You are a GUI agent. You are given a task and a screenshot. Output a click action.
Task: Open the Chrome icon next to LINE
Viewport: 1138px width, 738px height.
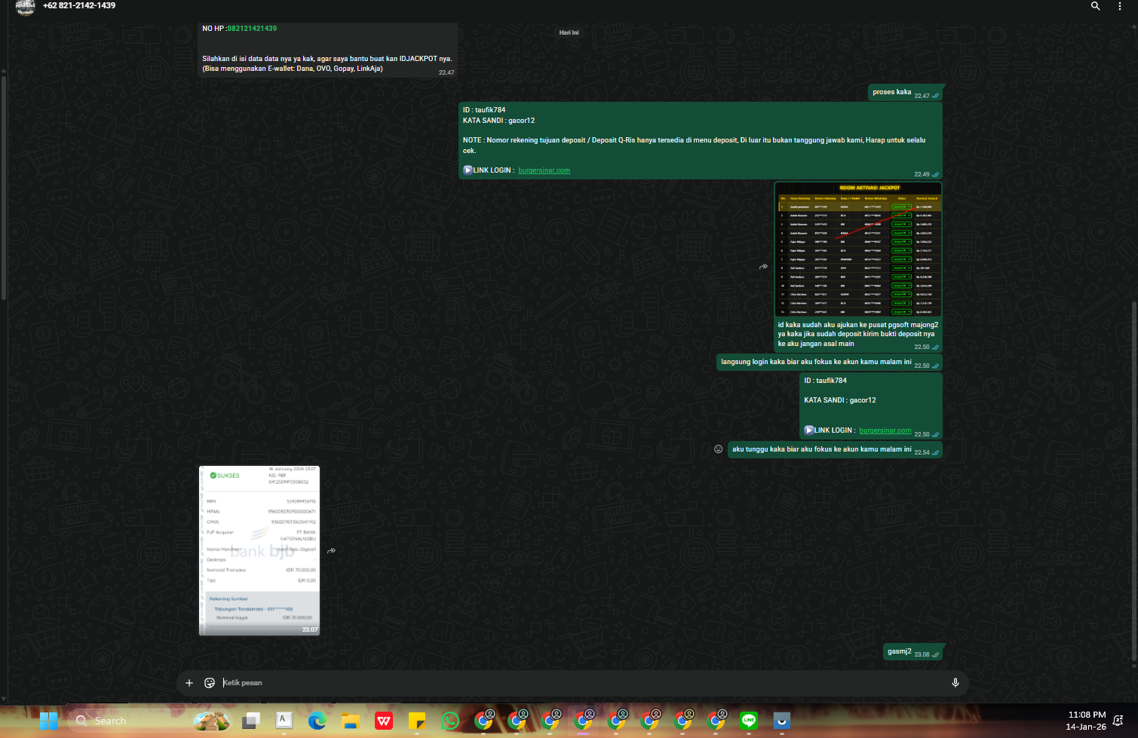(x=716, y=721)
